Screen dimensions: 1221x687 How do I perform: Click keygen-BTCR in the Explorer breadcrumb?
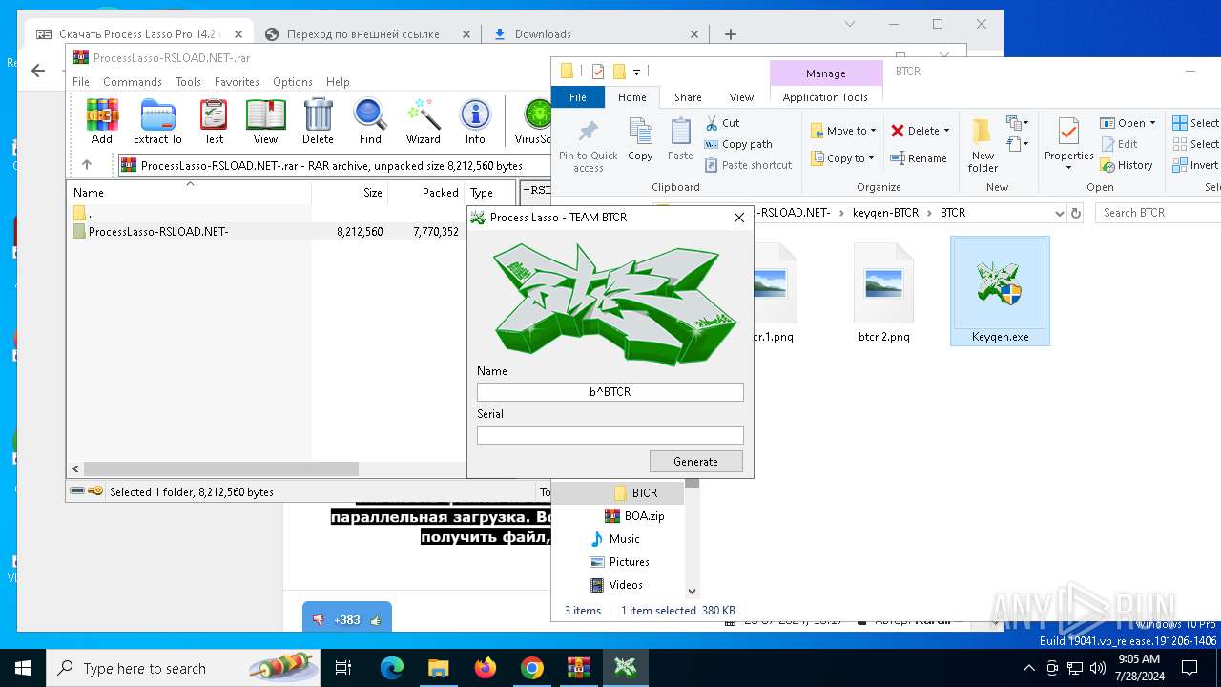click(x=886, y=213)
